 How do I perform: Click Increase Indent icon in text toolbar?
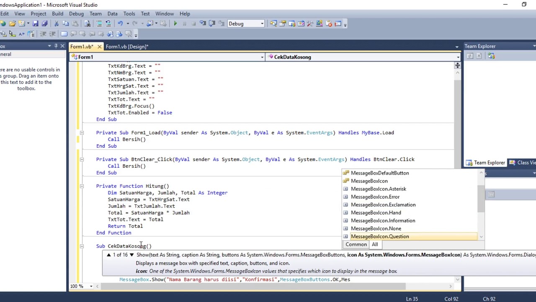[x=52, y=34]
